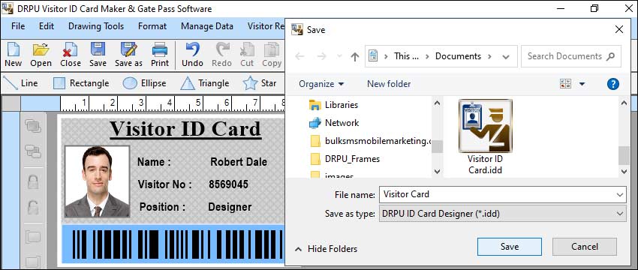Go up one folder level with Up arrow
Image resolution: width=638 pixels, height=270 pixels.
(x=355, y=56)
